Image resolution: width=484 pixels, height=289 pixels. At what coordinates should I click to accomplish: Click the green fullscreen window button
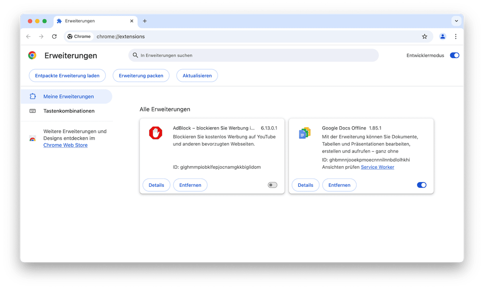point(45,21)
